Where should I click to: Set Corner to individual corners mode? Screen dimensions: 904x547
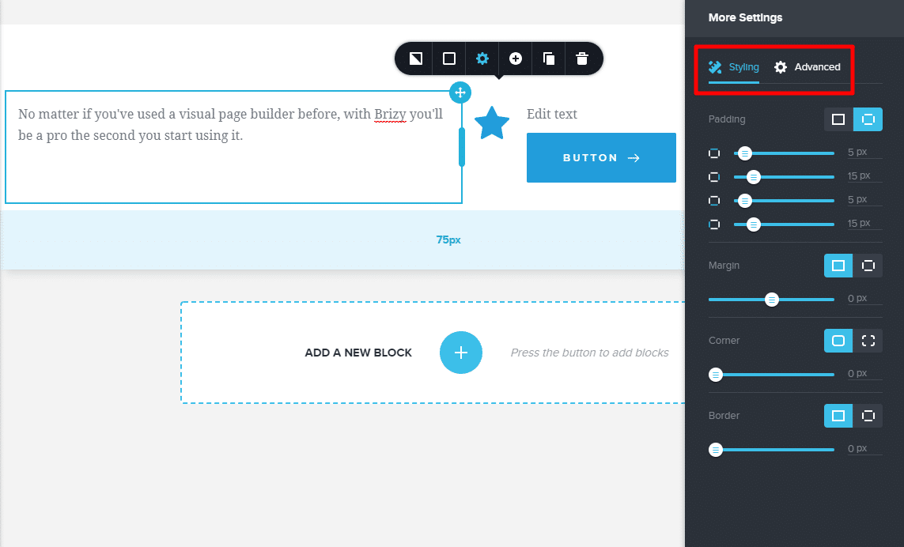point(868,341)
